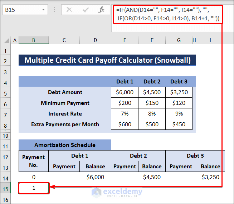The height and width of the screenshot is (204, 234).
Task: Click the Debt 2 header in the schedule
Action: pyautogui.click(x=138, y=155)
